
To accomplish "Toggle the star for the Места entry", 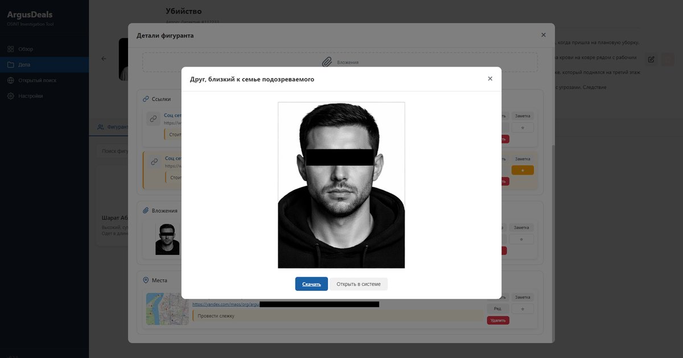I will coord(522,308).
